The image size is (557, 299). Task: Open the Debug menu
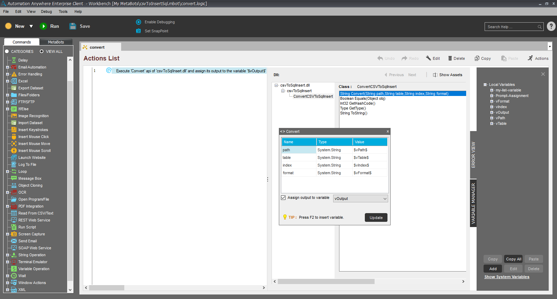(x=46, y=11)
